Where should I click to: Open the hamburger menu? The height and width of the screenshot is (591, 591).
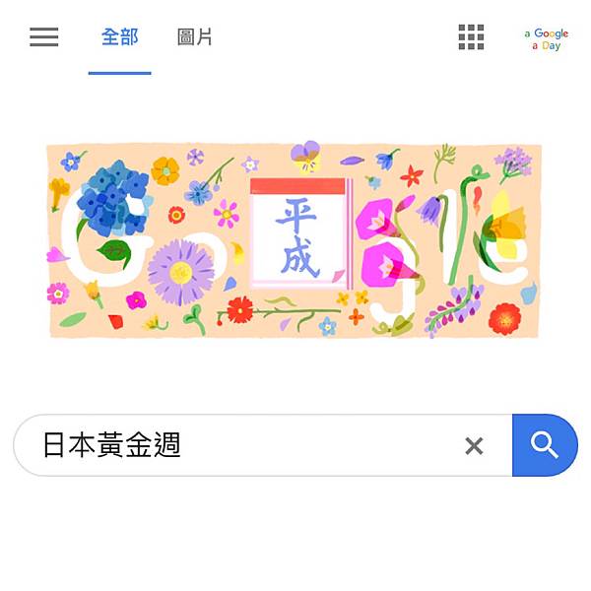point(44,37)
